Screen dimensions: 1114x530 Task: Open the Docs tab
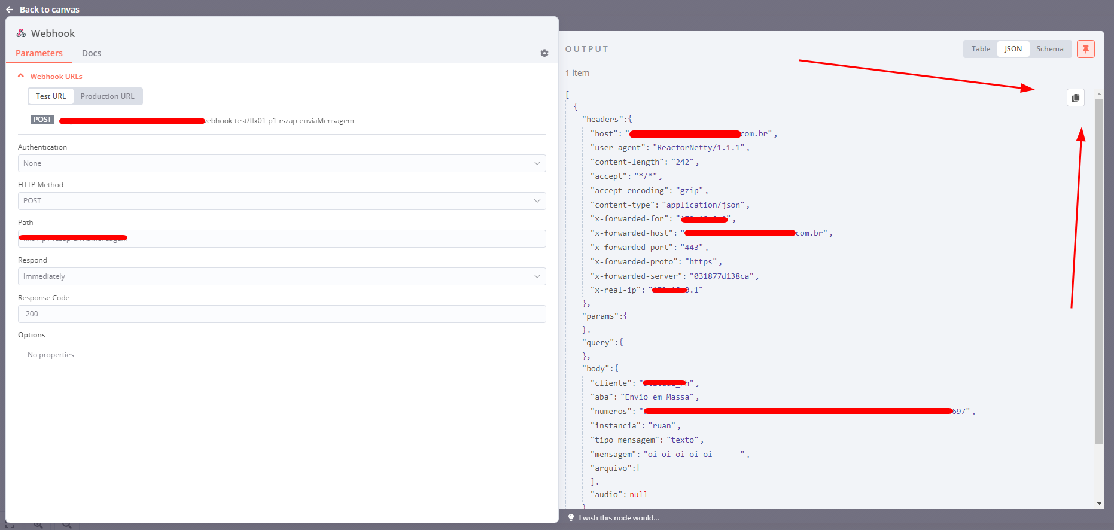point(92,53)
